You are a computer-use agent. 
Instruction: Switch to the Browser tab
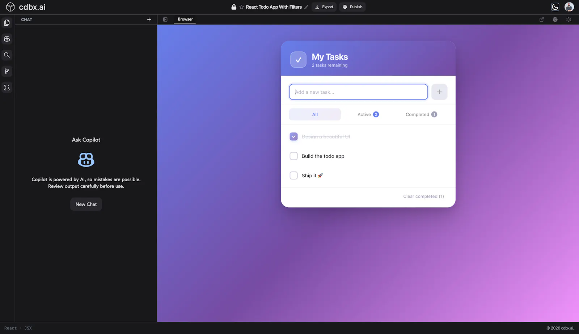pos(185,19)
